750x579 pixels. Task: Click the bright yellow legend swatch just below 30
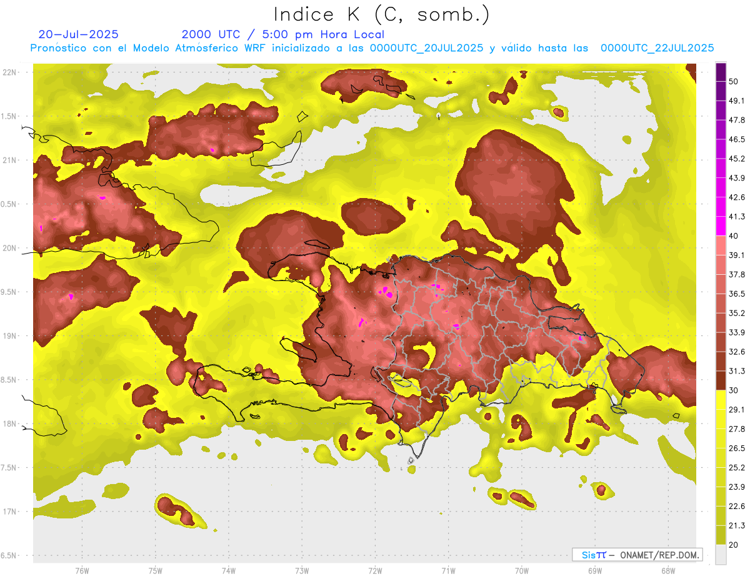(x=721, y=400)
